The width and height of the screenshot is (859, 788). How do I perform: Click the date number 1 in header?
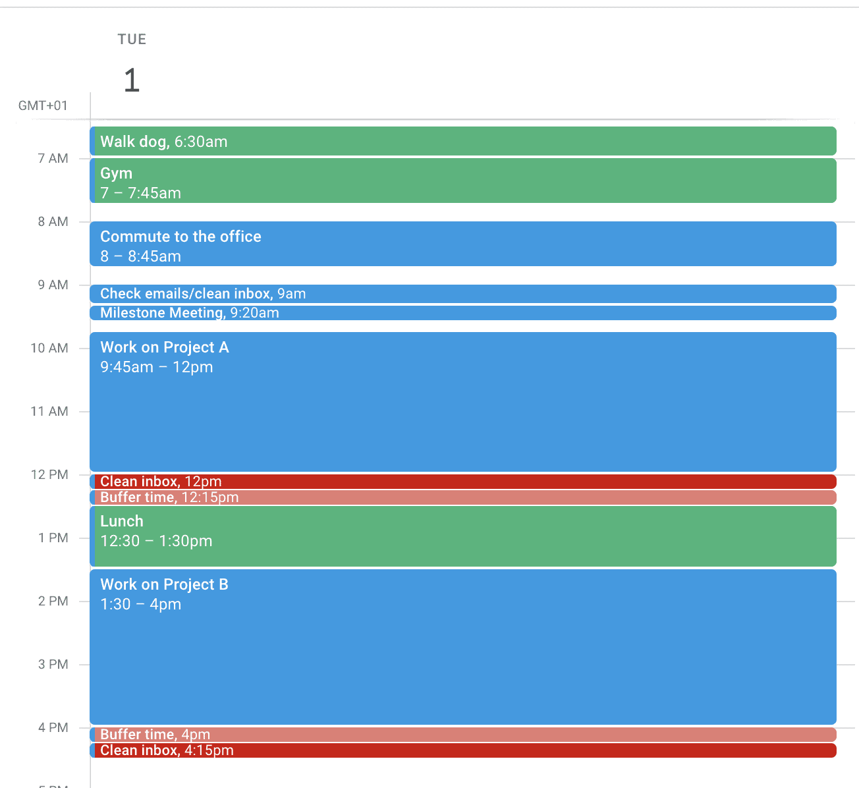(x=132, y=80)
